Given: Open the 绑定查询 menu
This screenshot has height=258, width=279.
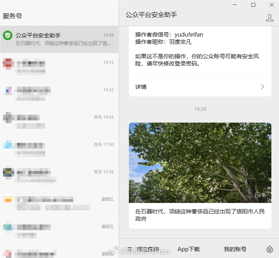Looking at the screenshot, I should (x=148, y=249).
